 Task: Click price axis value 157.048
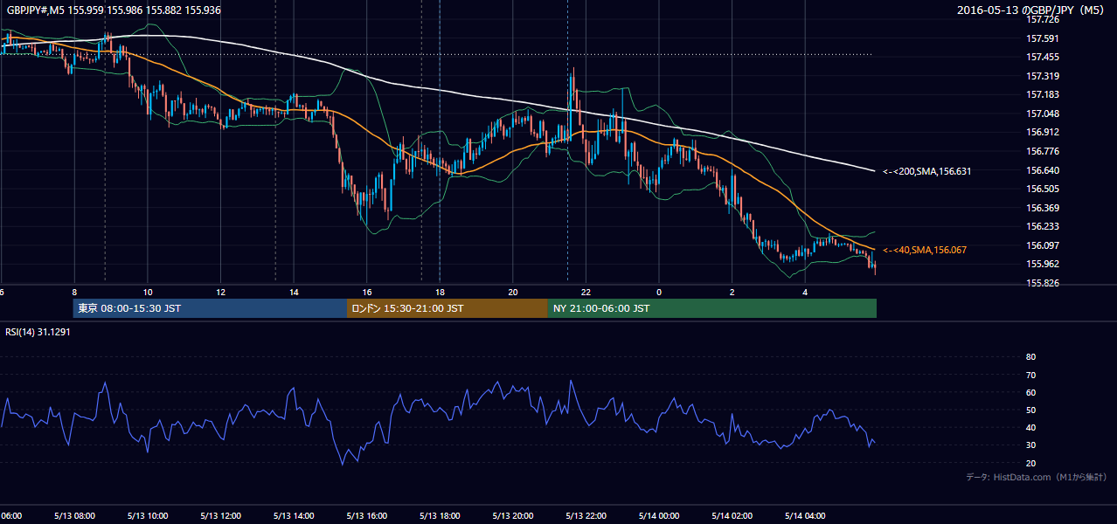(1043, 114)
